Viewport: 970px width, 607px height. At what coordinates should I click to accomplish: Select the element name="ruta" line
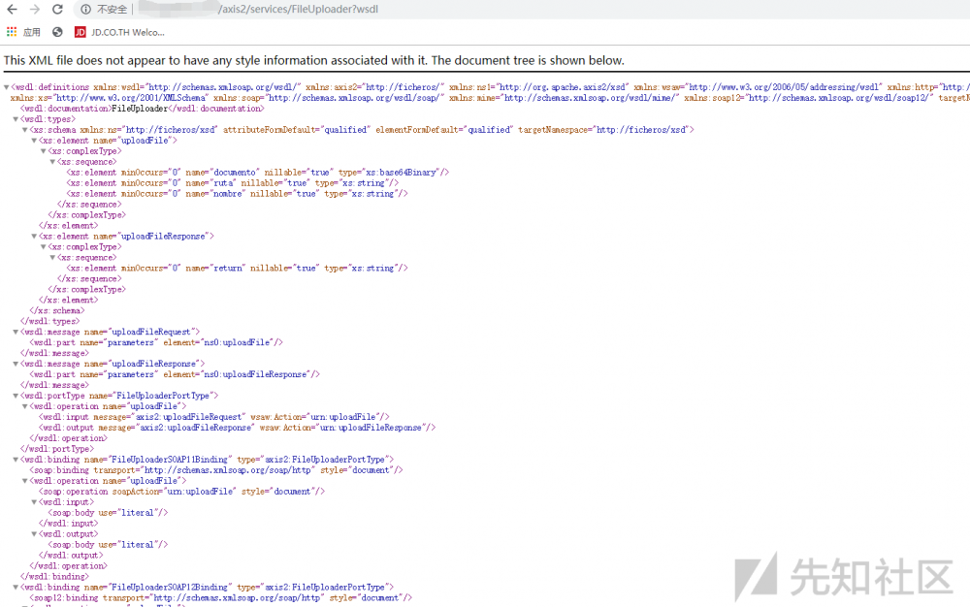233,183
